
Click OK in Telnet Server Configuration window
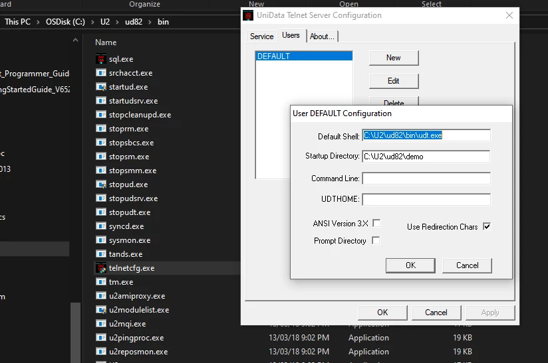(382, 313)
